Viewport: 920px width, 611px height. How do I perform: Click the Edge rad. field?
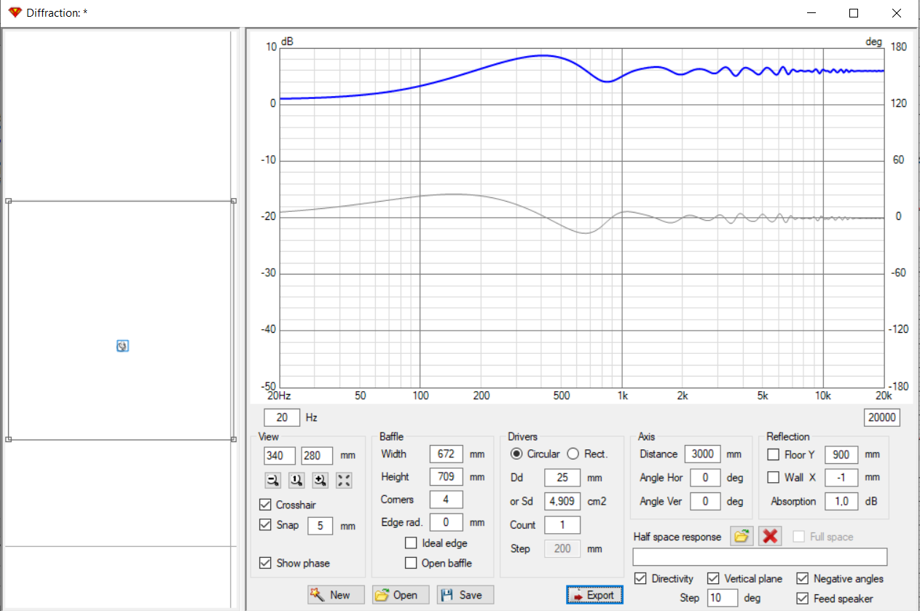click(x=446, y=522)
